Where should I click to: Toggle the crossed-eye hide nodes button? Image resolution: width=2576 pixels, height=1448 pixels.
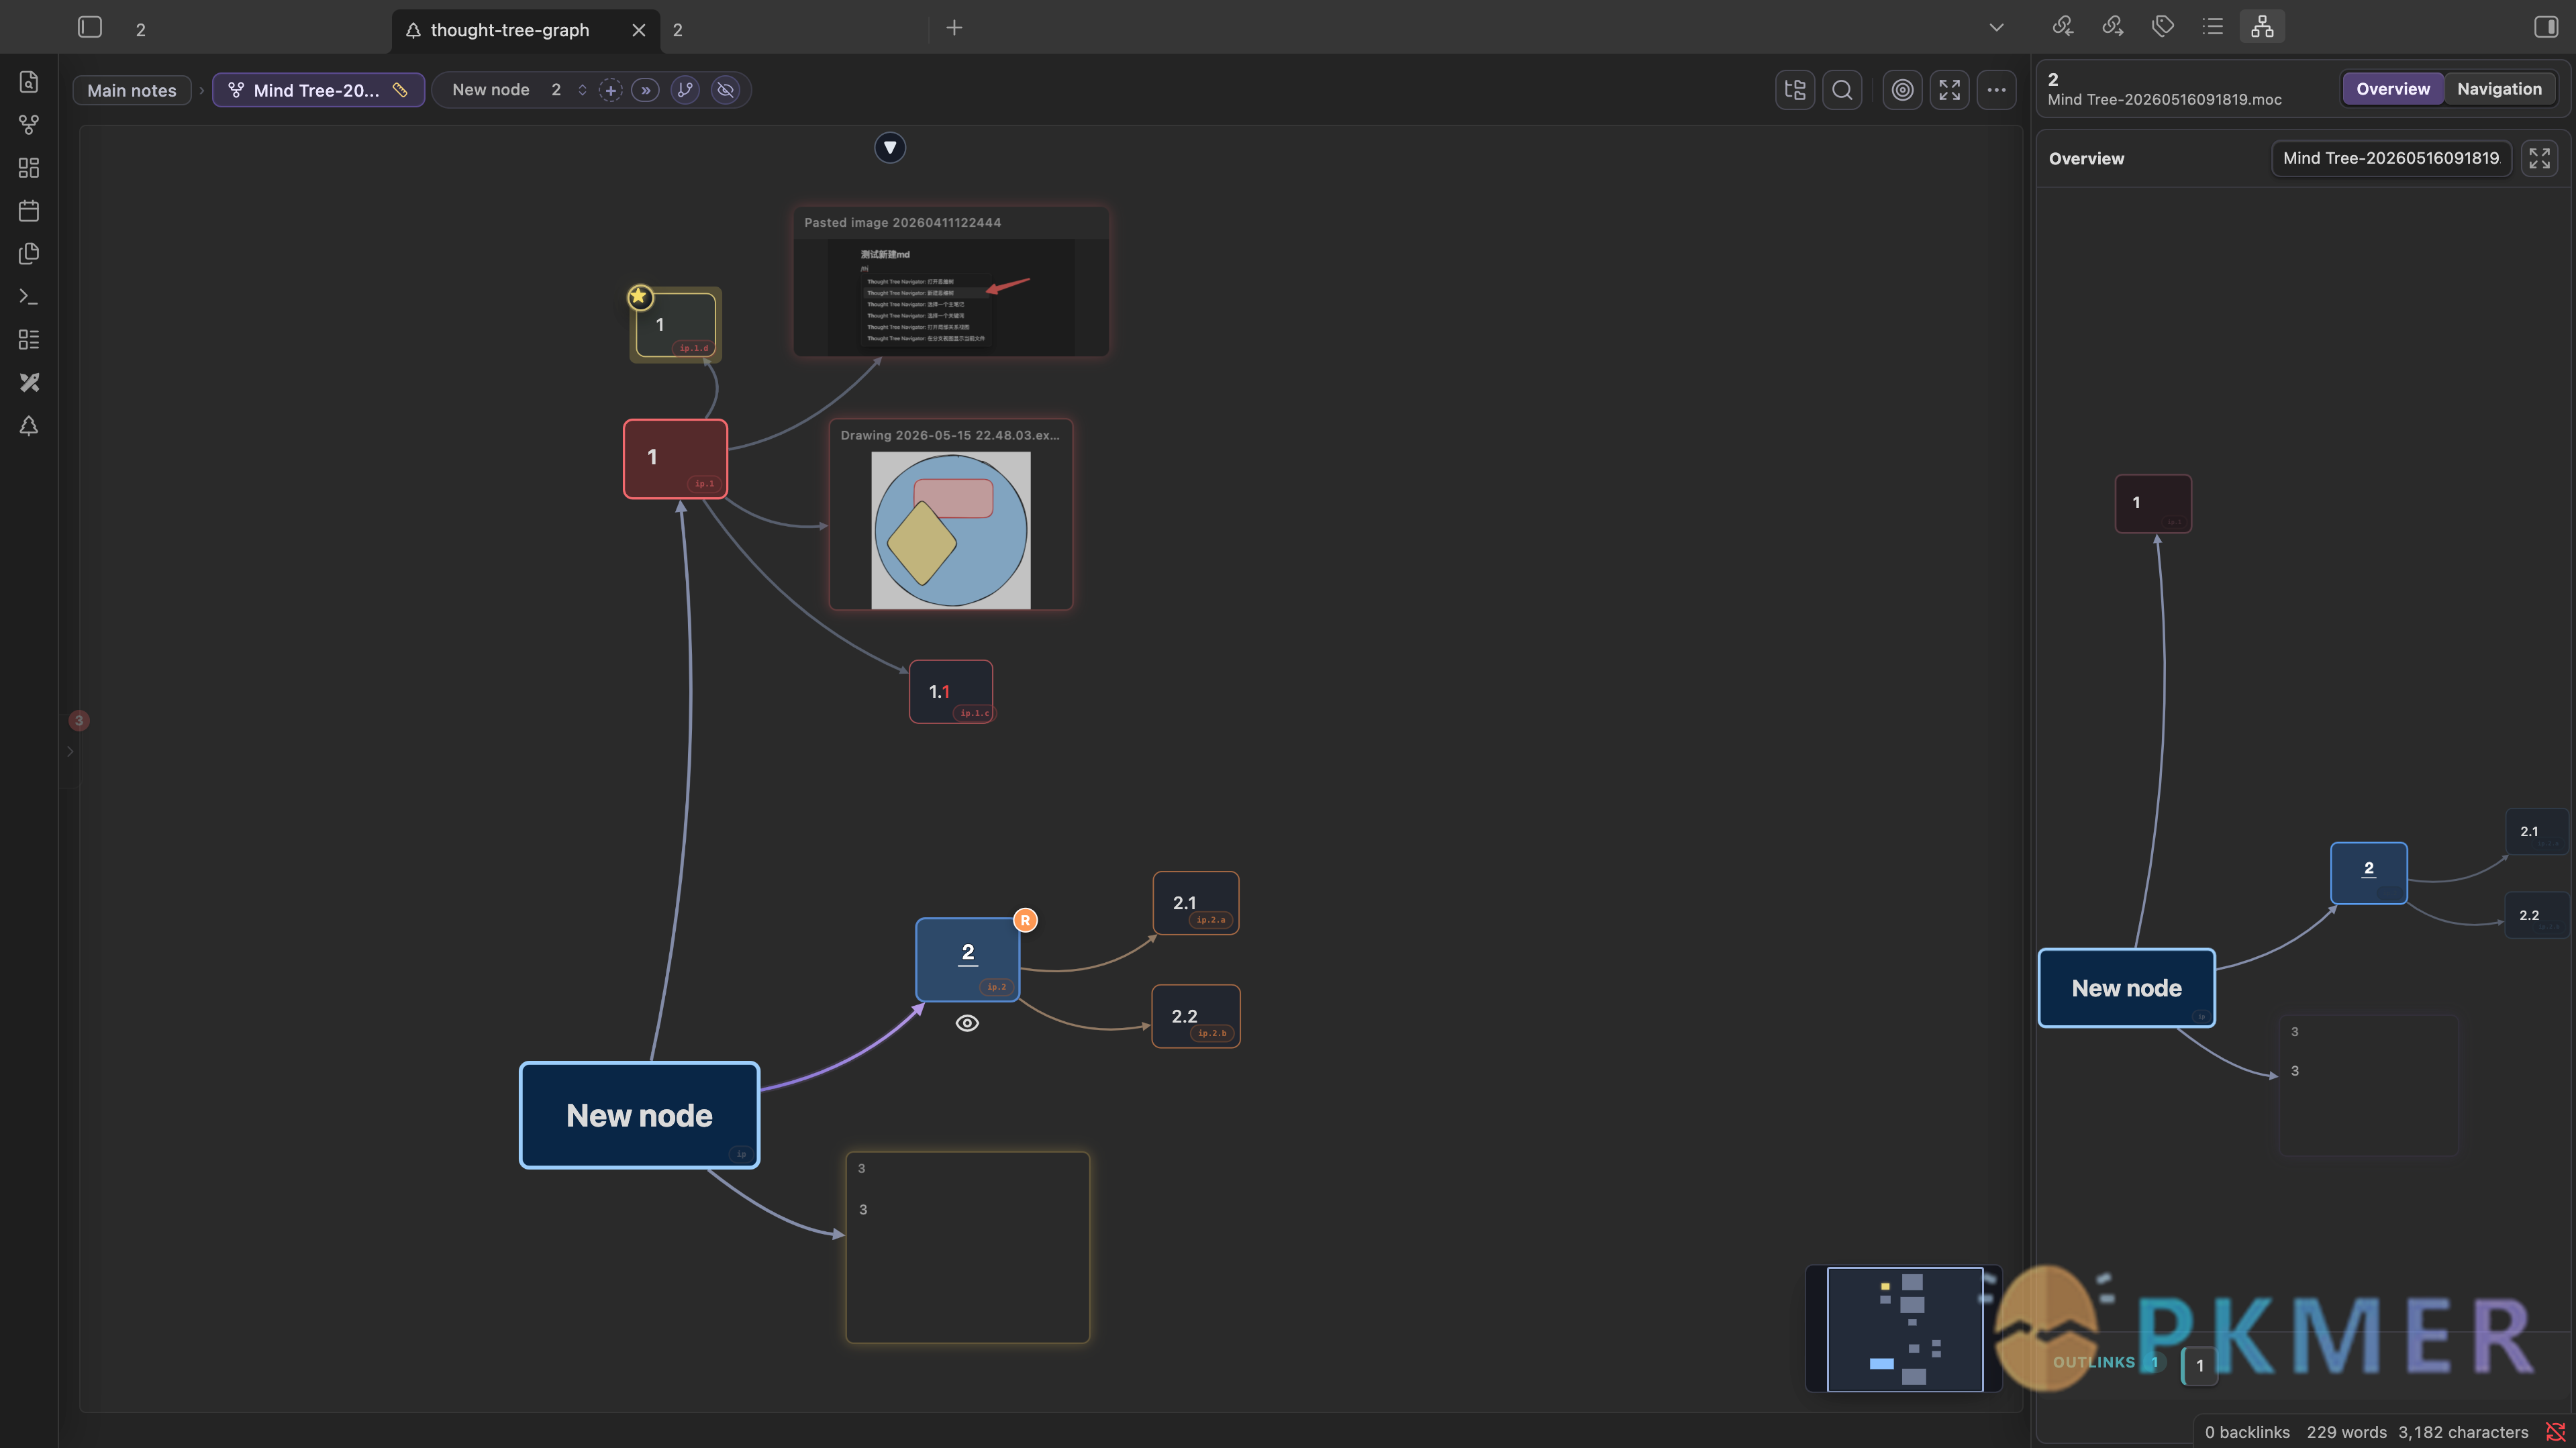(726, 90)
